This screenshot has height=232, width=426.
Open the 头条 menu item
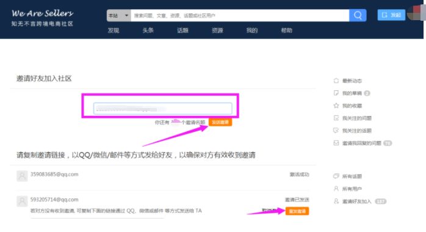click(x=148, y=31)
